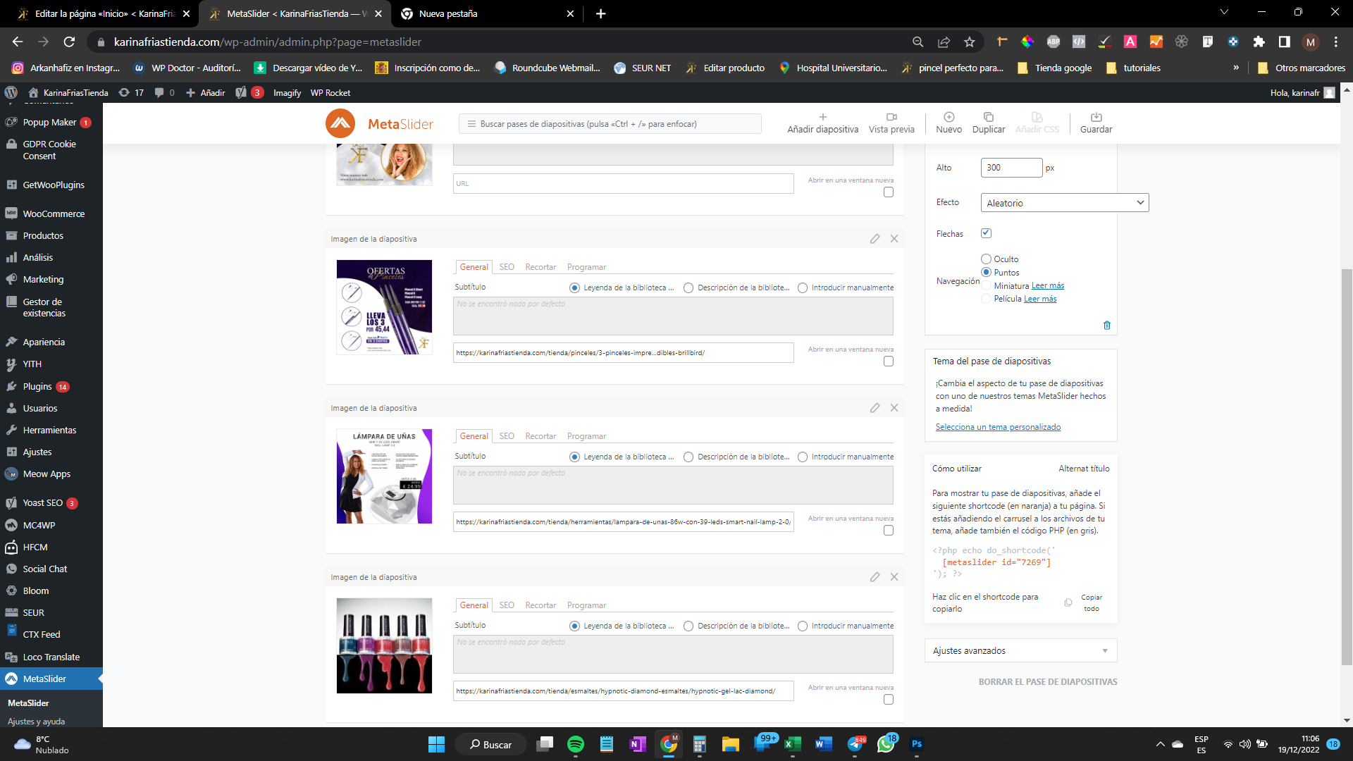
Task: Open the Programar tab of lamp slide
Action: [586, 436]
